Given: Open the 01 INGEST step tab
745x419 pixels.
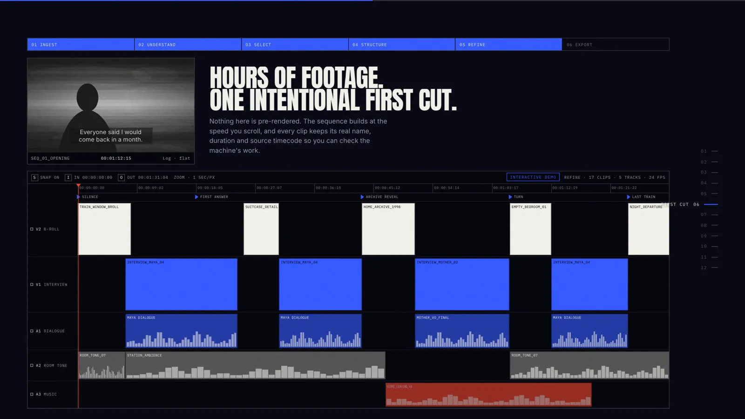Looking at the screenshot, I should (81, 45).
